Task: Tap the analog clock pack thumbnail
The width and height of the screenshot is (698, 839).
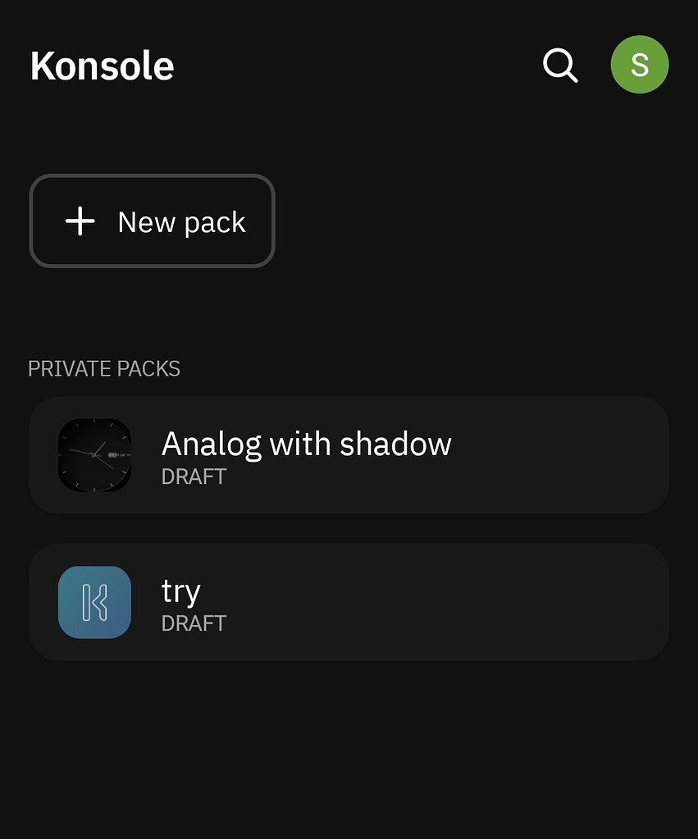Action: coord(95,455)
